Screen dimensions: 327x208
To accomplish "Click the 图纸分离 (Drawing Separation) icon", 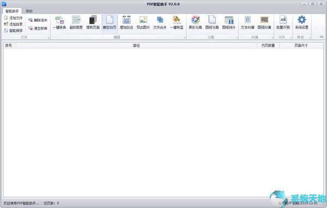I will point(212,20).
